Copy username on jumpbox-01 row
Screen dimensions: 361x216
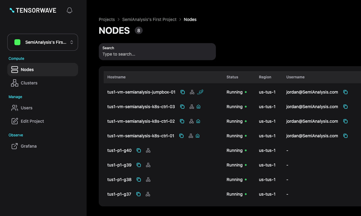pyautogui.click(x=345, y=92)
